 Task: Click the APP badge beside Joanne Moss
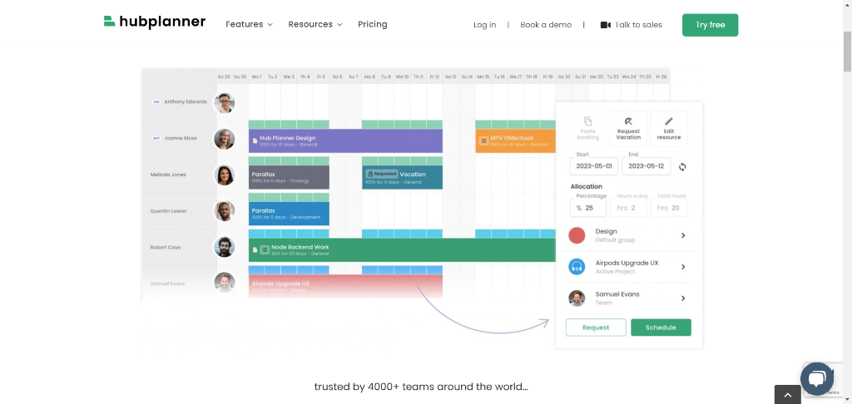coord(156,139)
